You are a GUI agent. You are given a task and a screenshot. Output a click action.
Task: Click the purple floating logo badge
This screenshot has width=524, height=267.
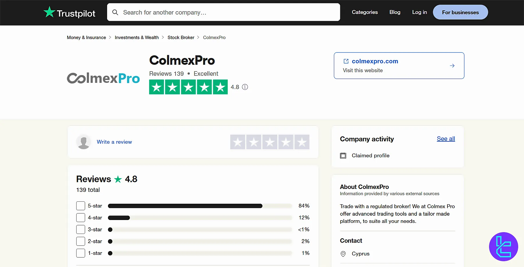pos(504,247)
